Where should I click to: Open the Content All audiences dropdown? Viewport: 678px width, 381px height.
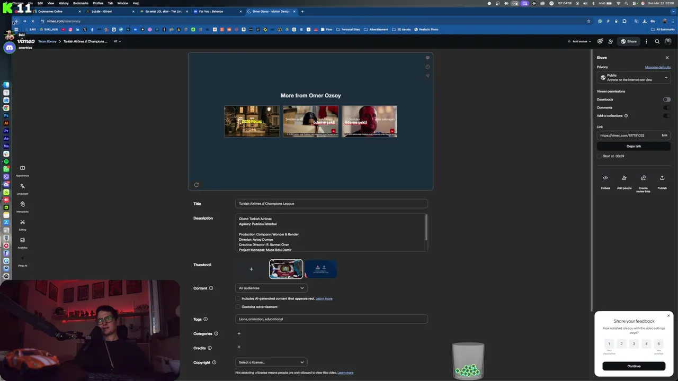(271, 288)
